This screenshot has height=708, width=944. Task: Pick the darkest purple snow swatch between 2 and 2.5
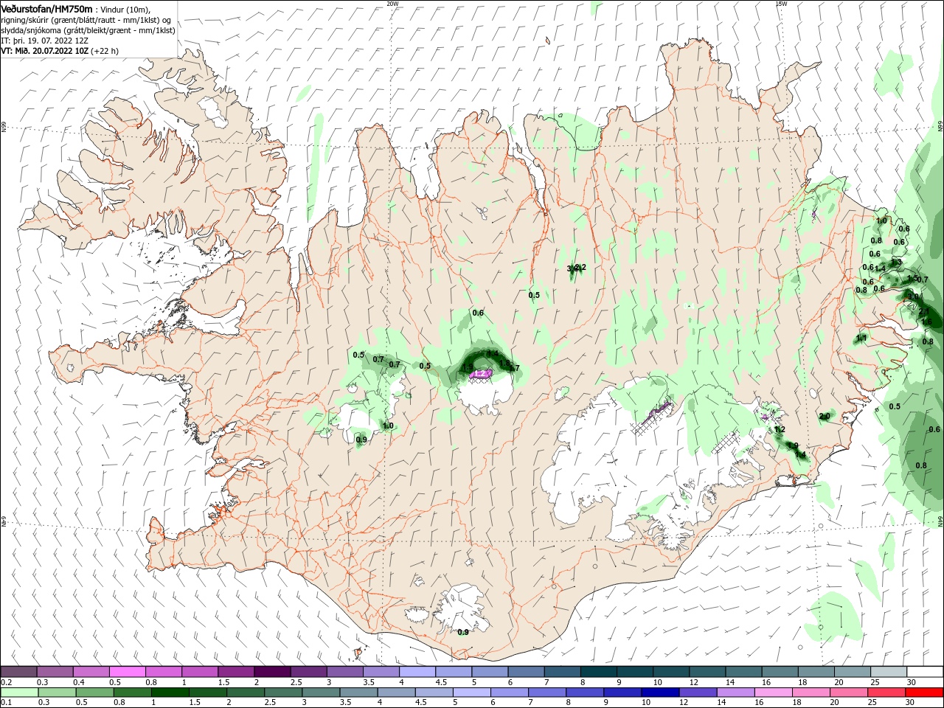(271, 672)
